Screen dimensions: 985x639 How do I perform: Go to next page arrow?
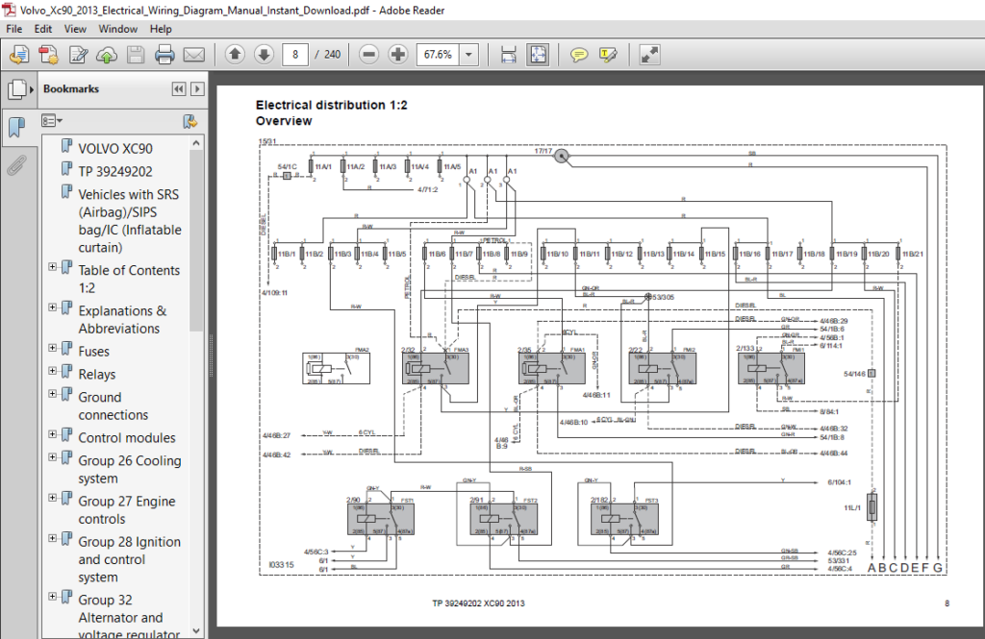coord(264,55)
